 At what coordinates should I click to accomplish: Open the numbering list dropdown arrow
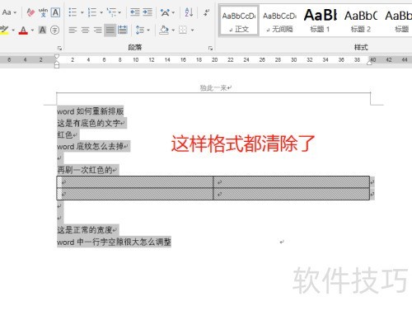[x=101, y=12]
